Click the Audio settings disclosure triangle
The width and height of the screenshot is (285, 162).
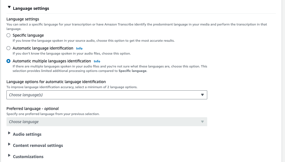(9, 134)
